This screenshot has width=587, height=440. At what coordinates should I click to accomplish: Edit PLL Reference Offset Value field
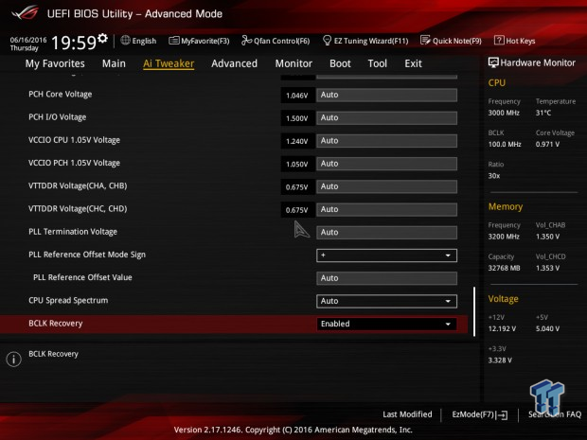tap(386, 278)
